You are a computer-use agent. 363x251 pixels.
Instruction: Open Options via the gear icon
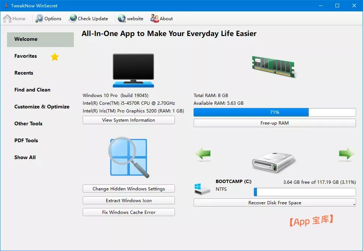[x=39, y=19]
